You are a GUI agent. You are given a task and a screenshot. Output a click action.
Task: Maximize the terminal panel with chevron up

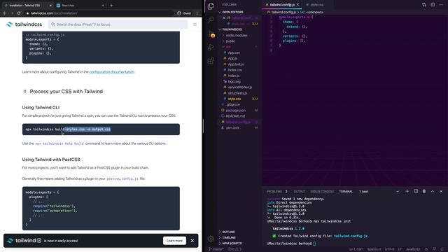coord(433,191)
